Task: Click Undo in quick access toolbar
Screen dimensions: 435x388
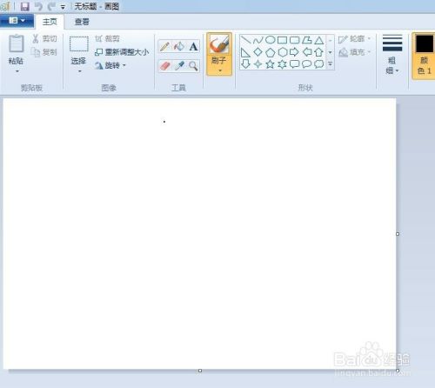Action: coord(38,6)
